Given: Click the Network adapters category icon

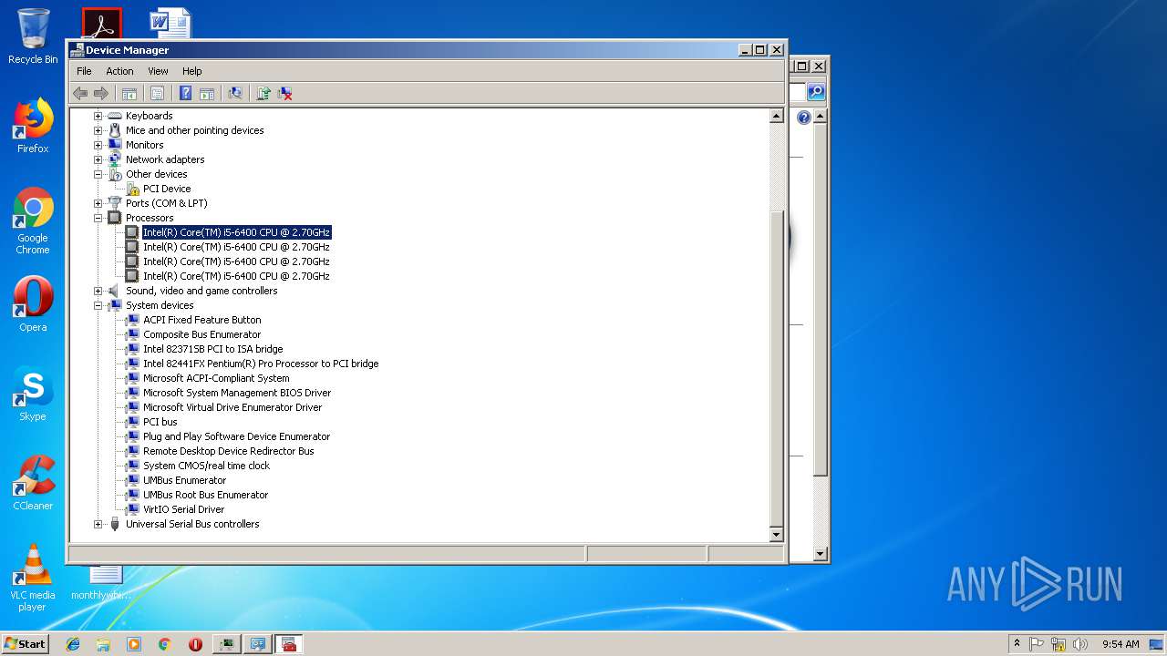Looking at the screenshot, I should pyautogui.click(x=115, y=159).
